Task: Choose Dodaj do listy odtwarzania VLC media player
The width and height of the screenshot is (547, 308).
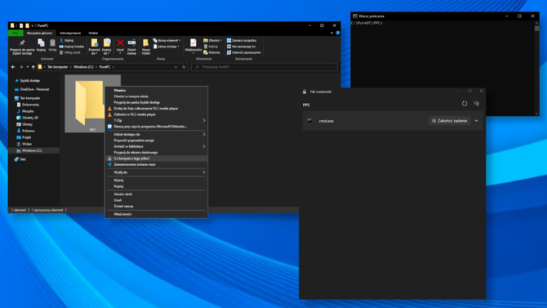Action: pyautogui.click(x=156, y=109)
